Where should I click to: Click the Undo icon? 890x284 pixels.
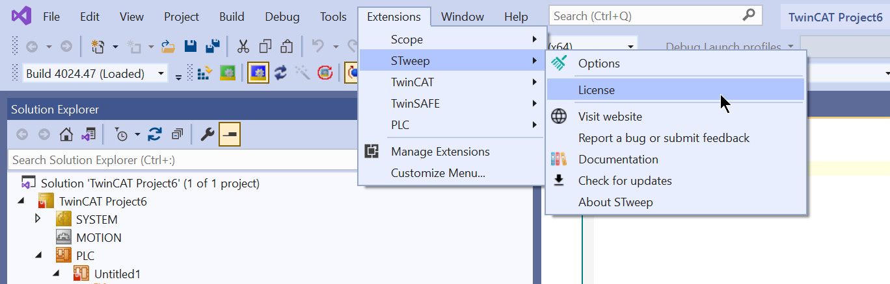[318, 47]
